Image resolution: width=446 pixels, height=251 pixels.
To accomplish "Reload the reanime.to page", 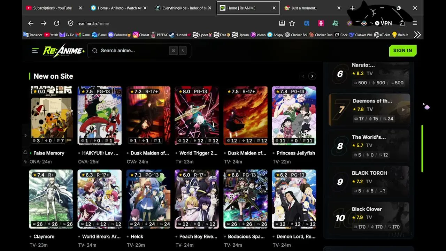I will click(56, 23).
